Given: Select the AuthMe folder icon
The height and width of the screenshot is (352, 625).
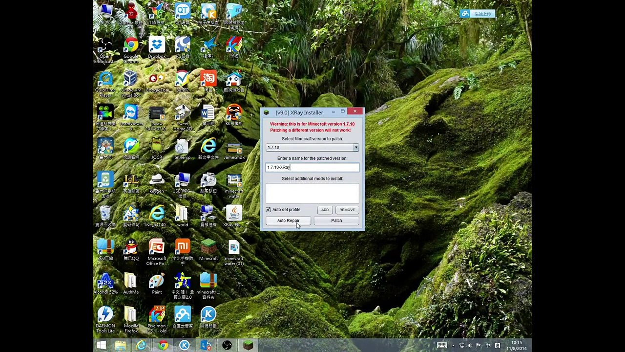Looking at the screenshot, I should [131, 284].
